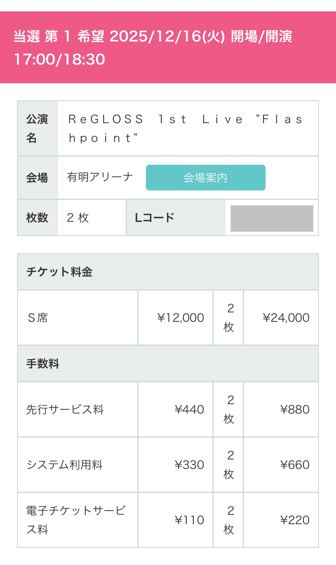This screenshot has width=336, height=565.
Task: Click the 公演名 row label
Action: click(x=37, y=128)
